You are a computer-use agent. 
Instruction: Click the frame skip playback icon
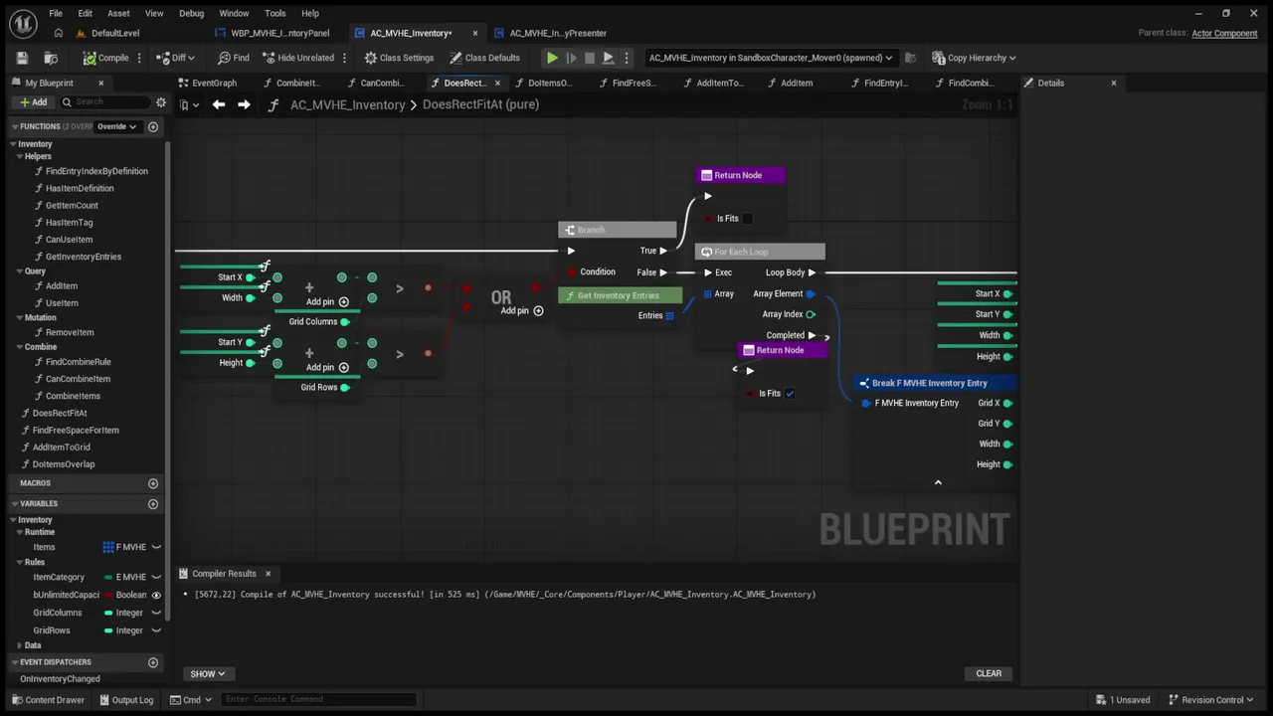coord(571,58)
